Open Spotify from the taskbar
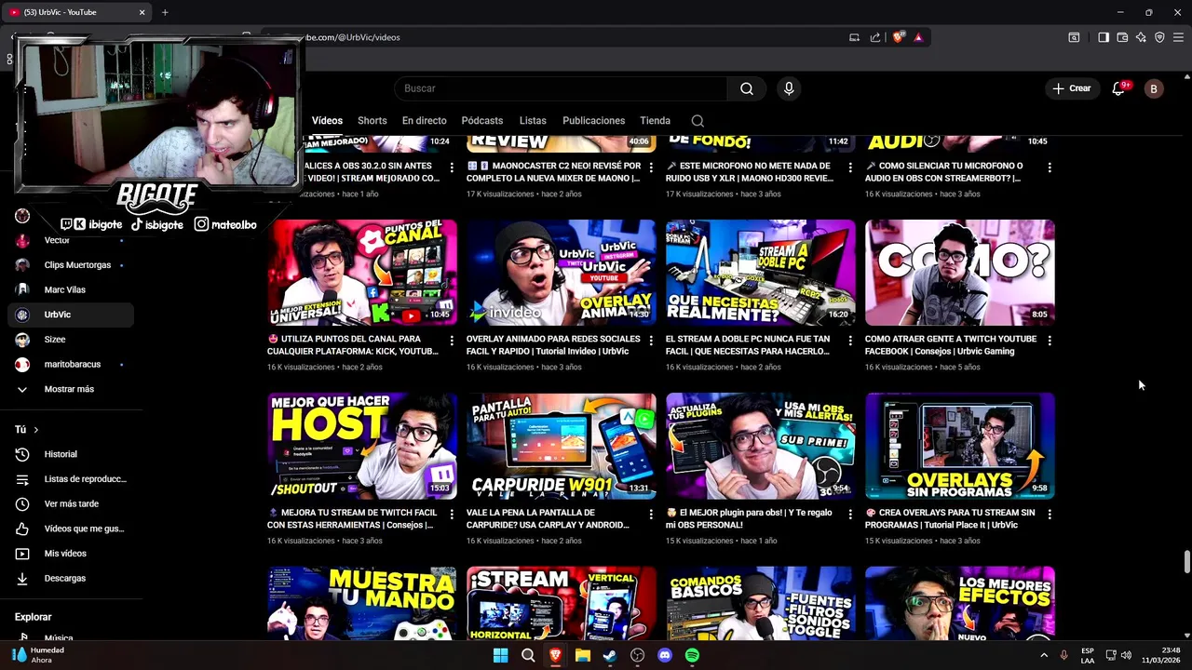1192x670 pixels. [x=692, y=655]
